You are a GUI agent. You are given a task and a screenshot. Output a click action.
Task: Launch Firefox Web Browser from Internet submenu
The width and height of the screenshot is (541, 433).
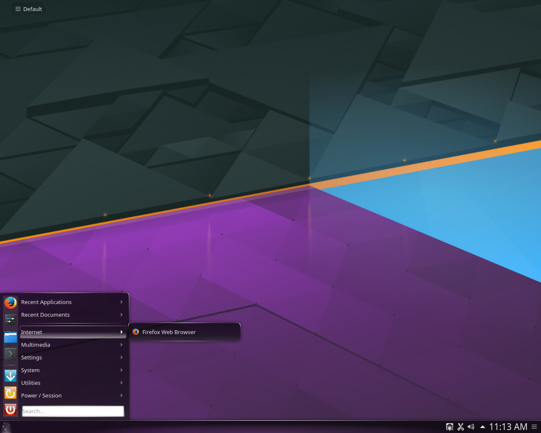(184, 332)
